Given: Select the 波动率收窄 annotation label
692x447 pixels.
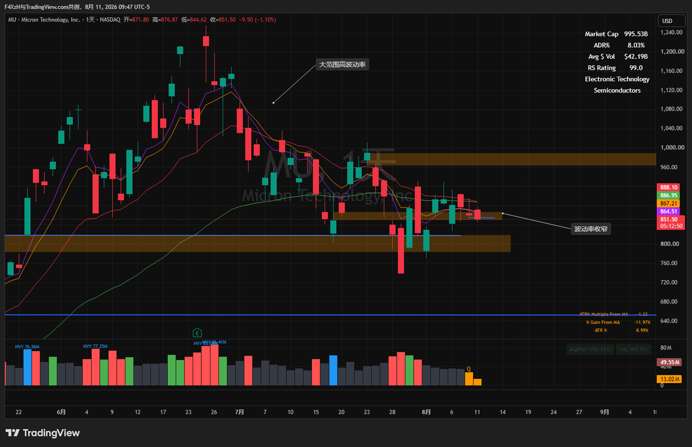Looking at the screenshot, I should point(592,229).
